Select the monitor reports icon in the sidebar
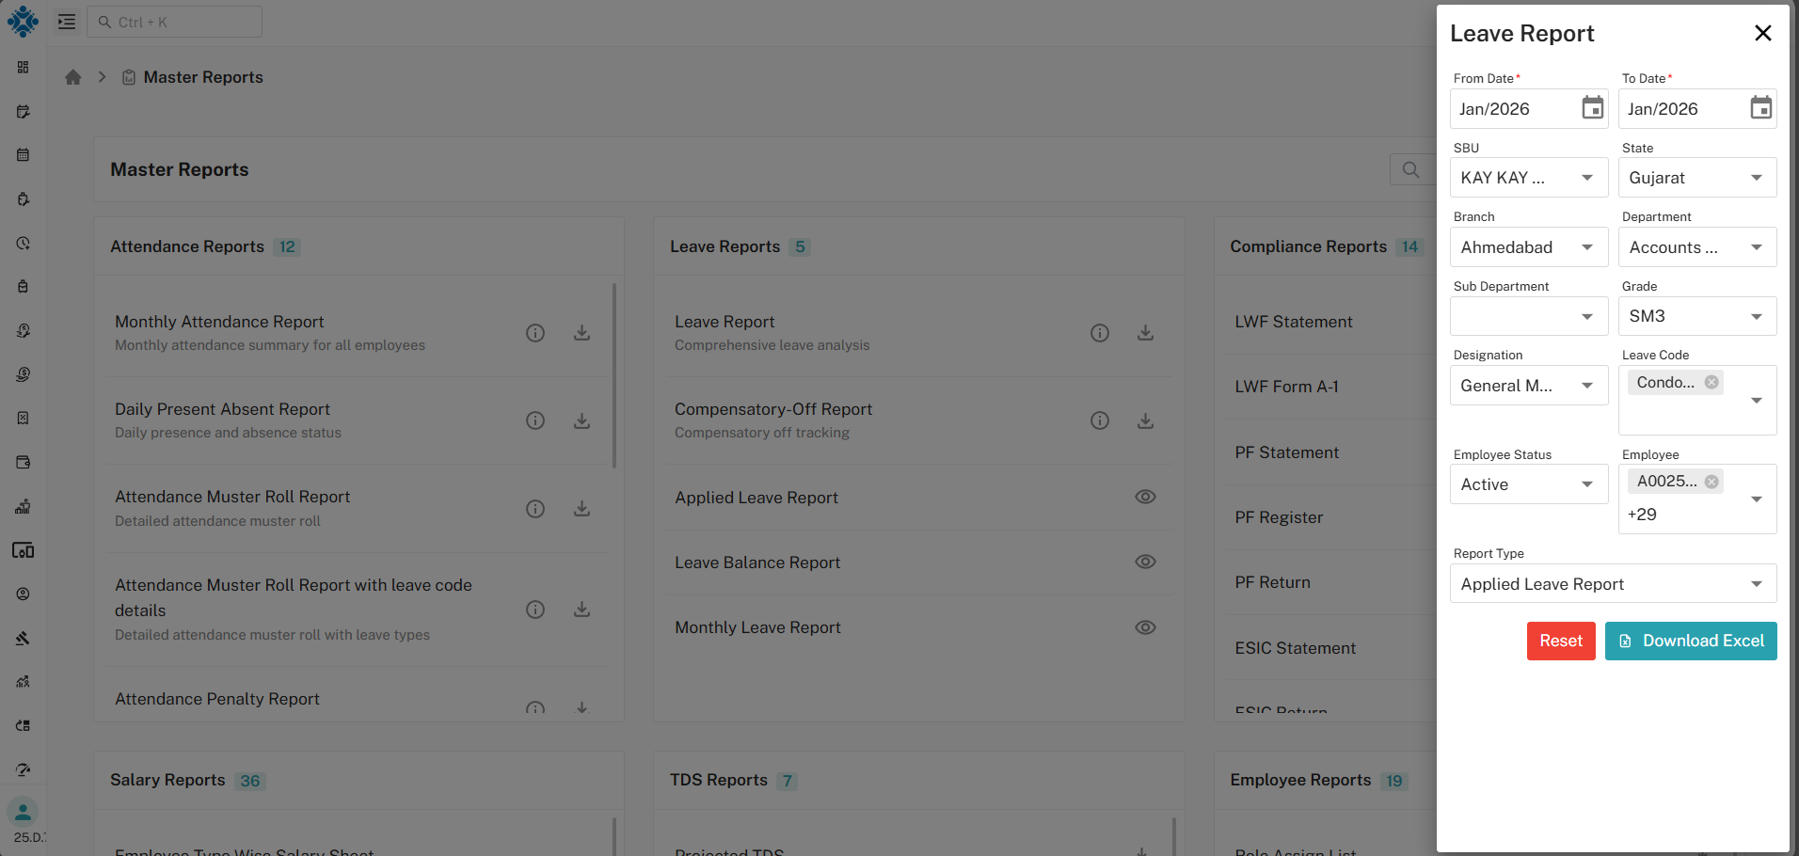Viewport: 1799px width, 856px height. 23,550
